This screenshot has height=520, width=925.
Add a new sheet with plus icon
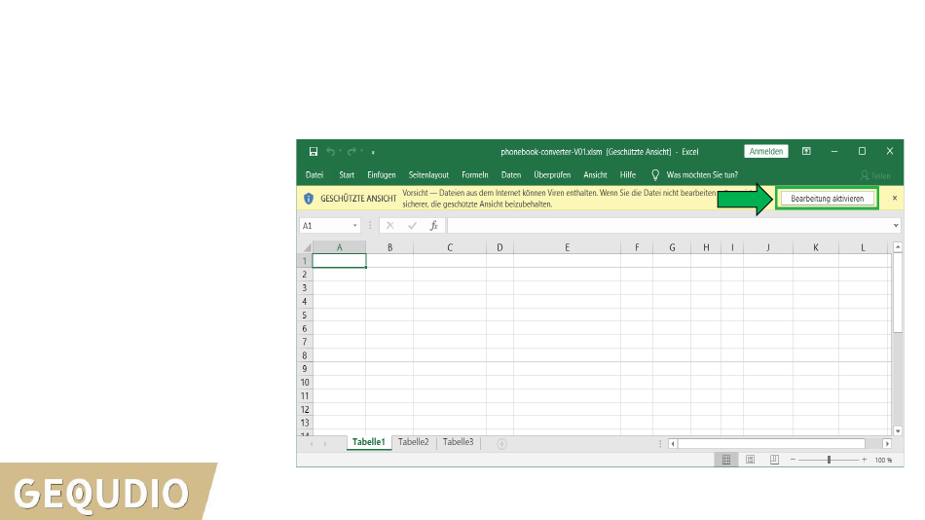tap(501, 444)
